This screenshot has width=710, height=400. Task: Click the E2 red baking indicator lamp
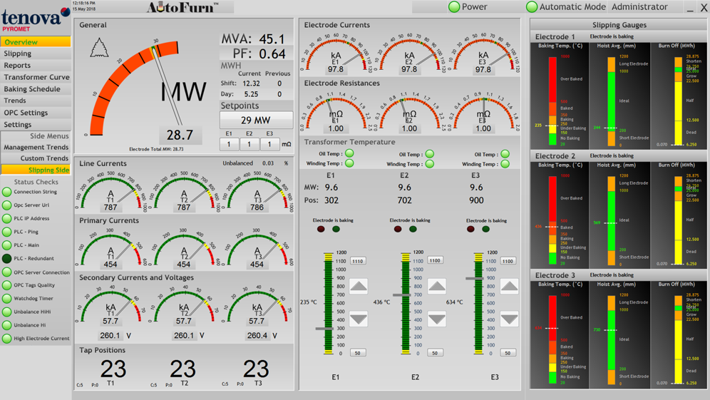pos(398,230)
